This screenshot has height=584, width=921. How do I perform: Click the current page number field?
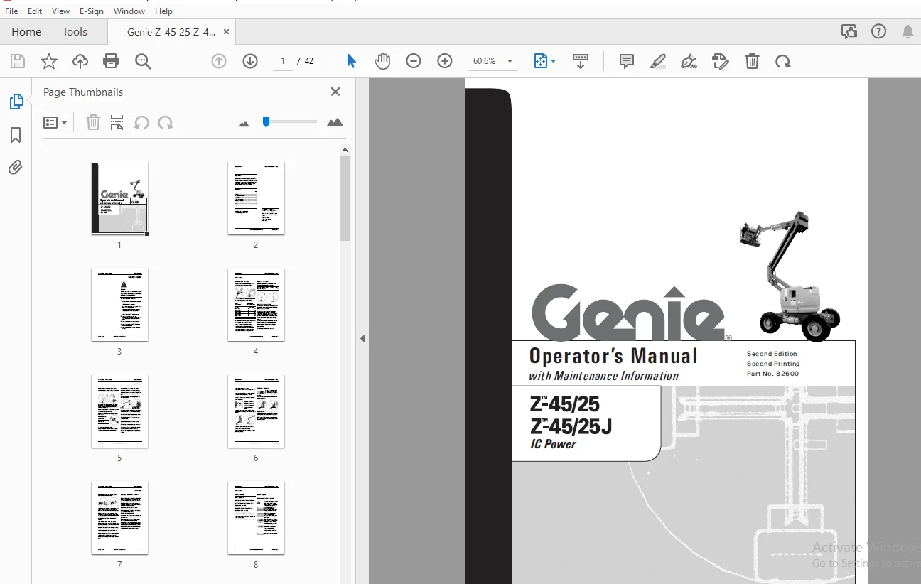coord(282,61)
